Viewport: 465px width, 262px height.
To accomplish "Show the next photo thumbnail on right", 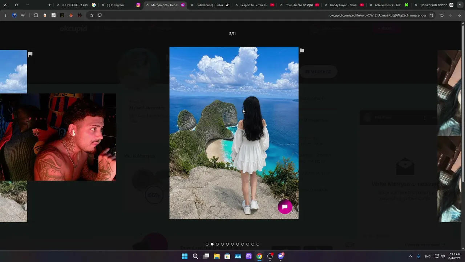I will 449,136.
